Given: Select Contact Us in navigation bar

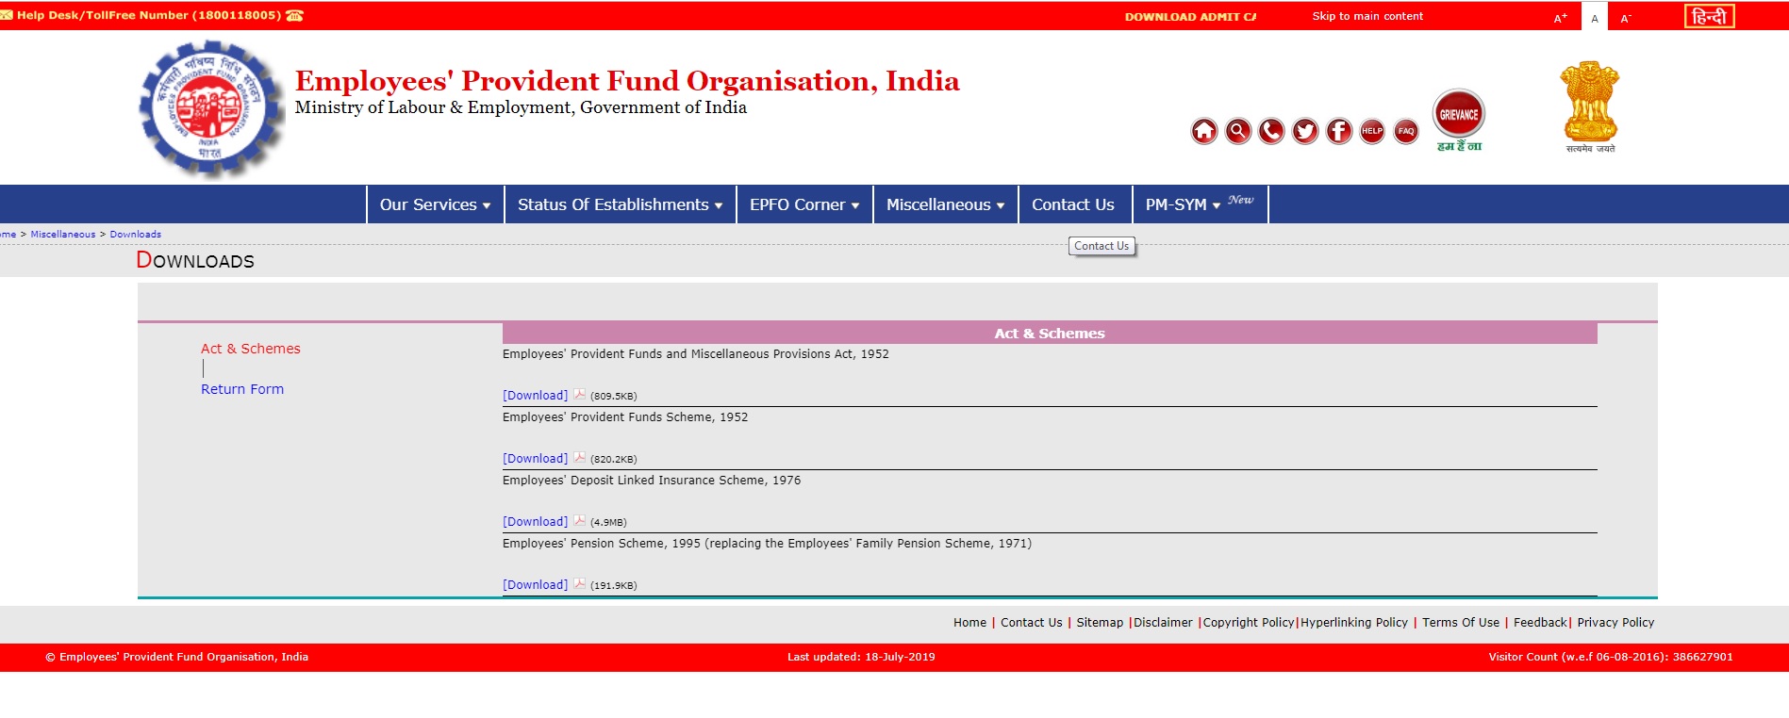Looking at the screenshot, I should coord(1072,204).
